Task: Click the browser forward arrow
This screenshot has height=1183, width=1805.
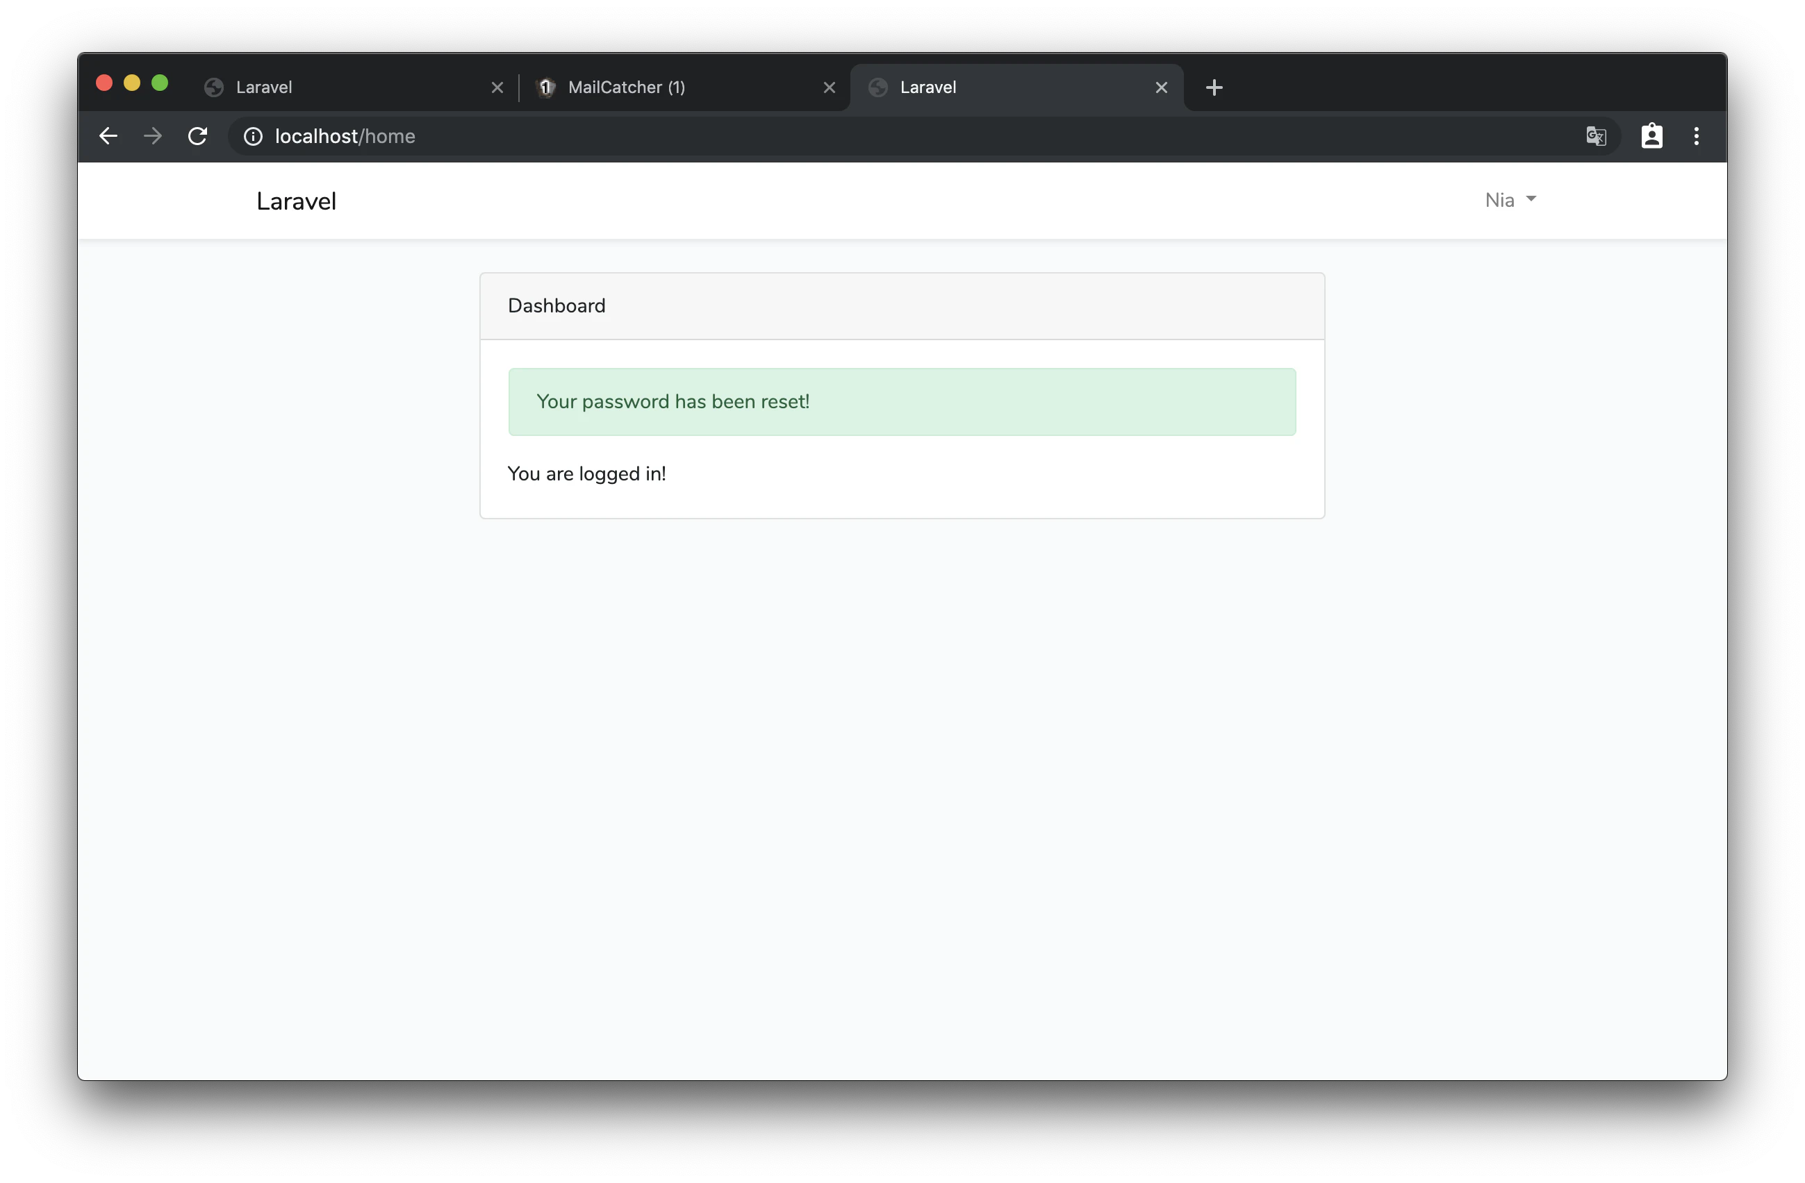Action: [154, 136]
